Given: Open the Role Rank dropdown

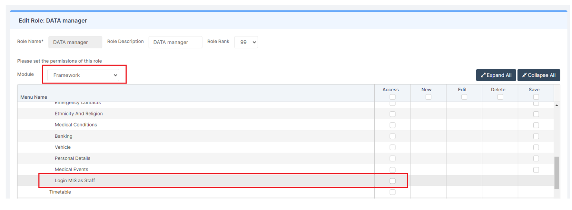Looking at the screenshot, I should (x=246, y=42).
